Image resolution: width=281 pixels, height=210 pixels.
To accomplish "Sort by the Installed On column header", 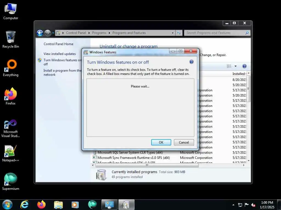I will [239, 74].
